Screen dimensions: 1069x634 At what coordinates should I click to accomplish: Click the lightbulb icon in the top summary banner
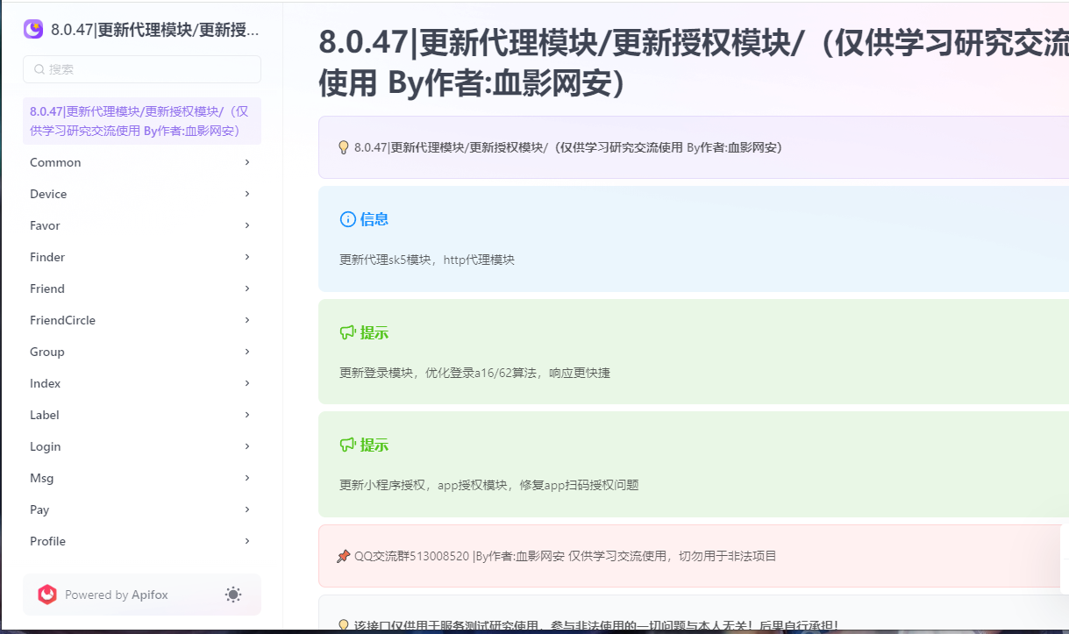(343, 147)
